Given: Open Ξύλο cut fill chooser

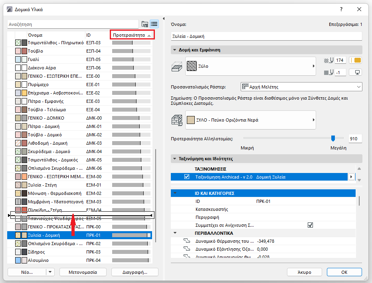Looking at the screenshot, I should click(x=251, y=66).
